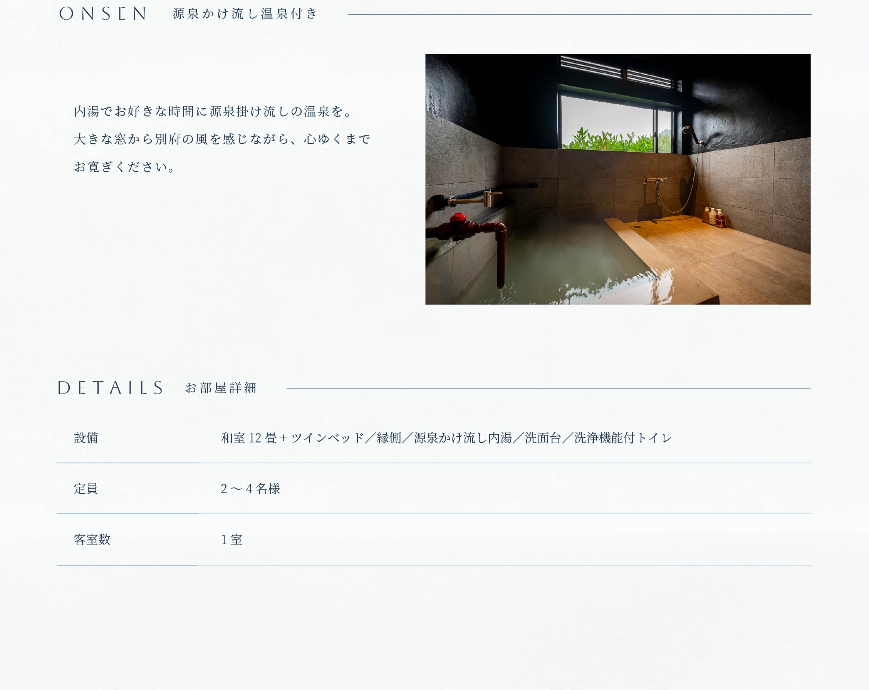Click the 2～4名様 capacity value

[x=250, y=489]
